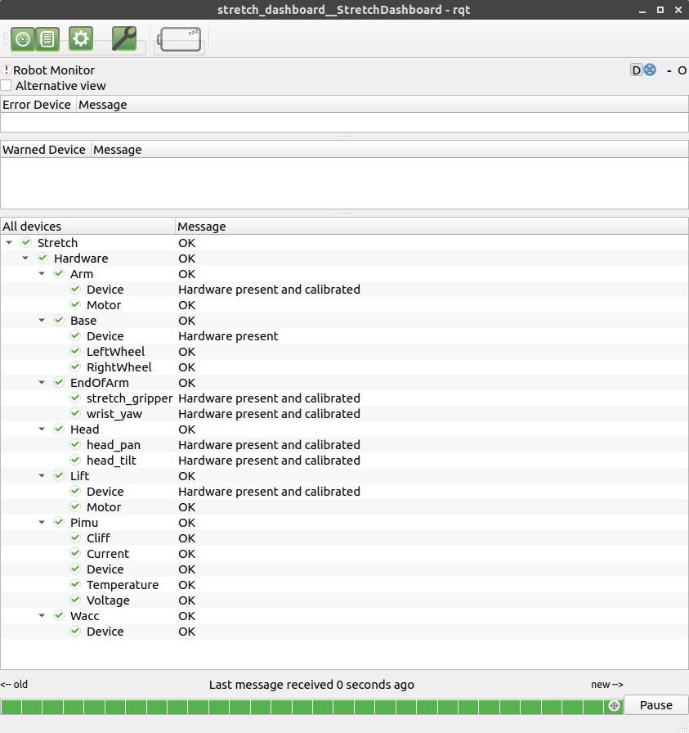Click the newest green timeline segment before marker
Viewport: 689px width, 733px height.
(x=593, y=707)
